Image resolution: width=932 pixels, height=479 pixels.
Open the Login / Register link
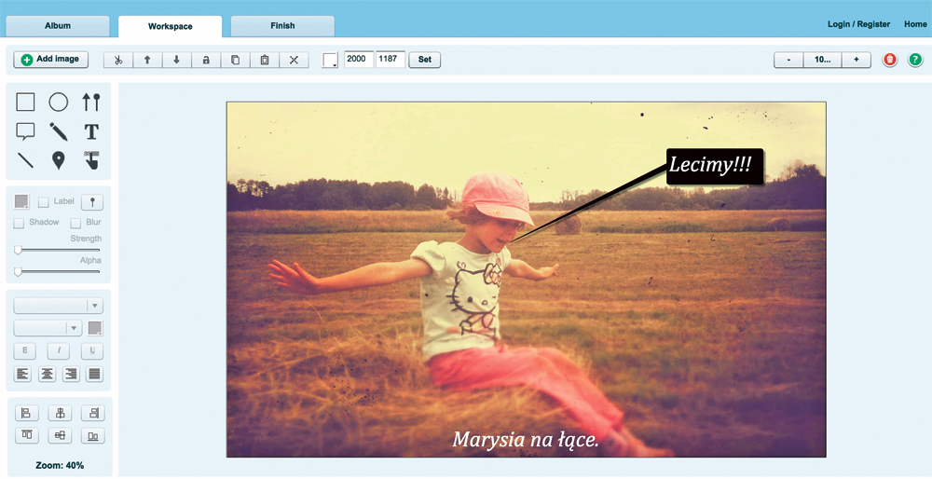coord(858,24)
